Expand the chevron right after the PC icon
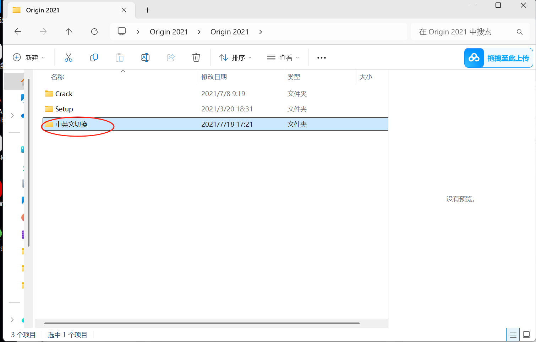Image resolution: width=536 pixels, height=342 pixels. [138, 32]
